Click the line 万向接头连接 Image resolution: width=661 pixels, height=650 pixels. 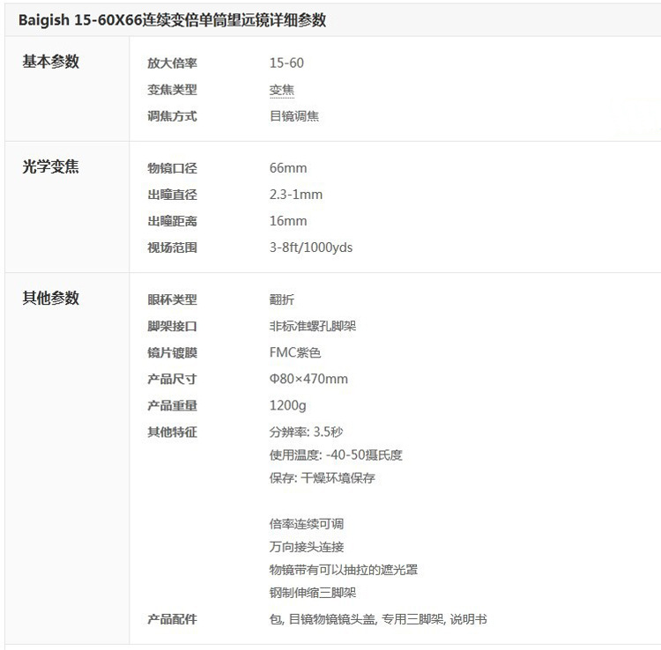click(307, 547)
